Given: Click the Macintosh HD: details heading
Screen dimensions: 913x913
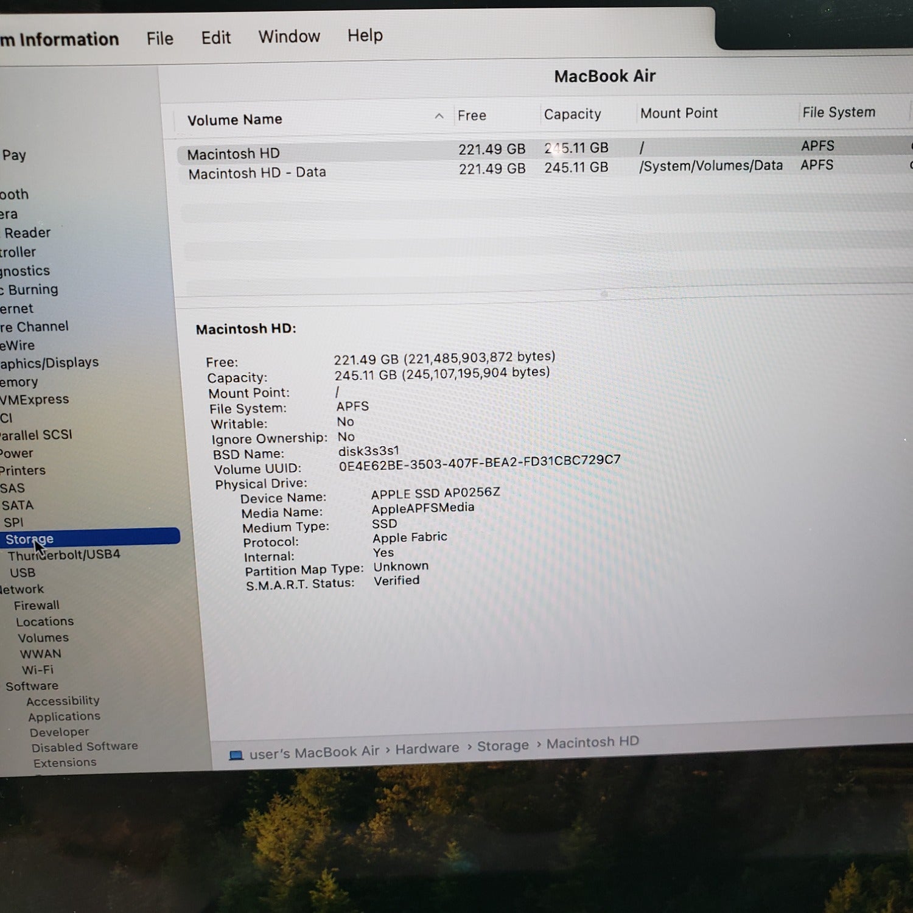Looking at the screenshot, I should [246, 329].
